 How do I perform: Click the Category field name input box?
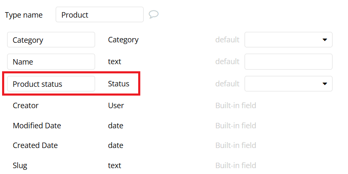[x=51, y=40]
